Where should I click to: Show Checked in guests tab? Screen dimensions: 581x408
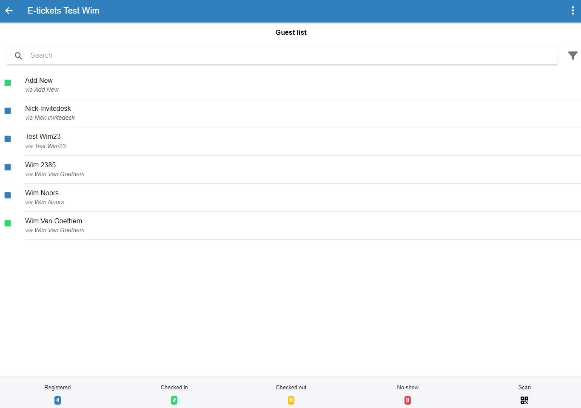174,393
